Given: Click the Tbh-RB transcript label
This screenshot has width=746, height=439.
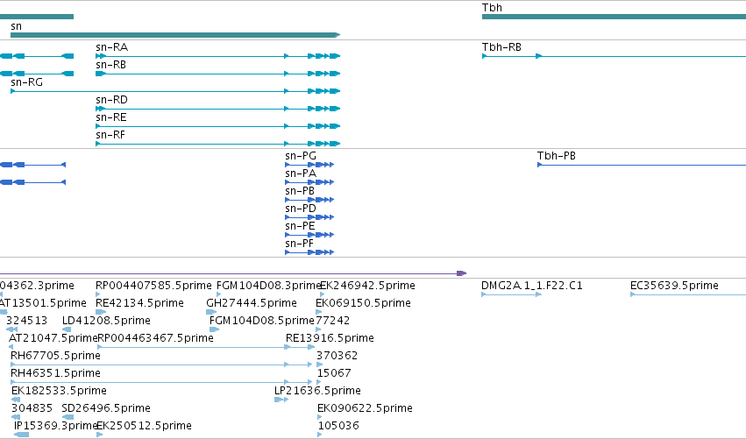Looking at the screenshot, I should (x=501, y=47).
